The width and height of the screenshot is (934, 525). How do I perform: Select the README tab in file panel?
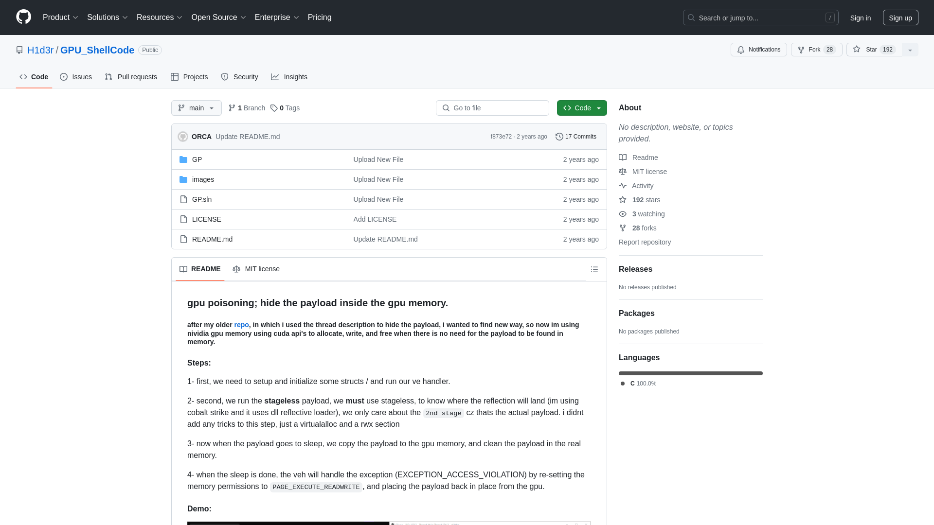point(200,269)
